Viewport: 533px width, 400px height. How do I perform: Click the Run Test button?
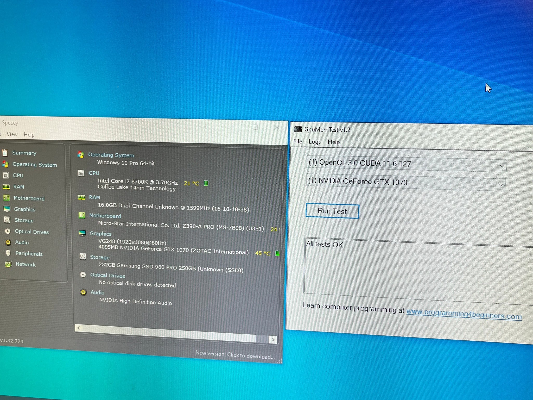pyautogui.click(x=332, y=211)
